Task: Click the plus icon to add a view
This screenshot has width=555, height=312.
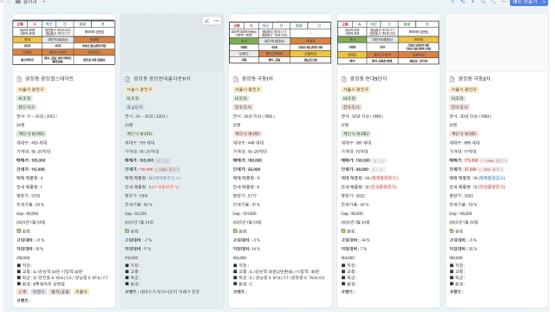Action: [44, 2]
